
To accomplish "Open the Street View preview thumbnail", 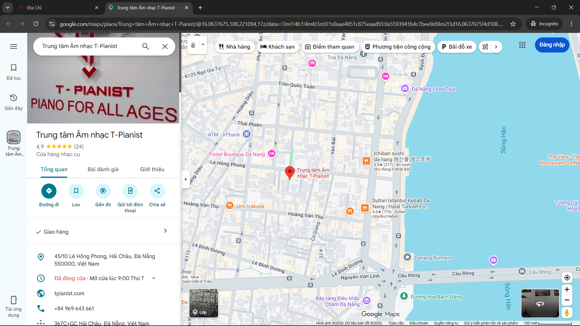I will [x=540, y=303].
